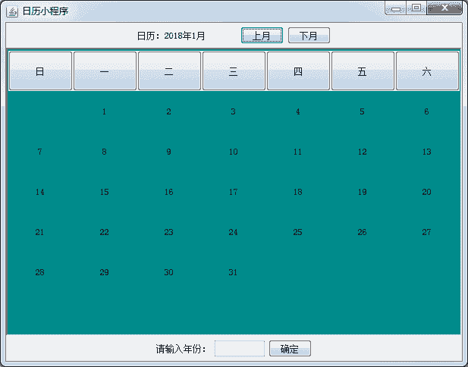Image resolution: width=468 pixels, height=367 pixels.
Task: Click the Java icon in title bar
Action: tap(12, 11)
